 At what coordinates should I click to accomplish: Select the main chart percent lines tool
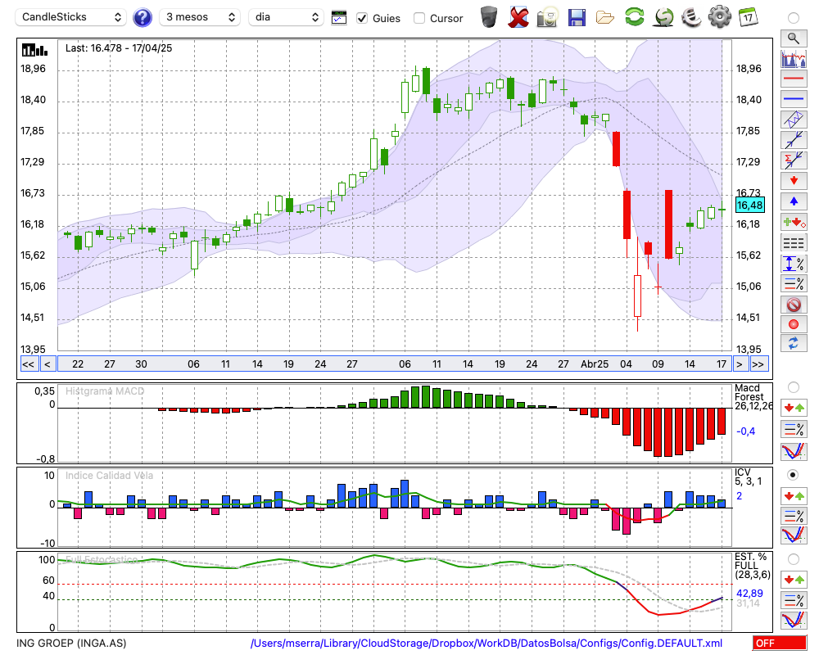point(794,283)
